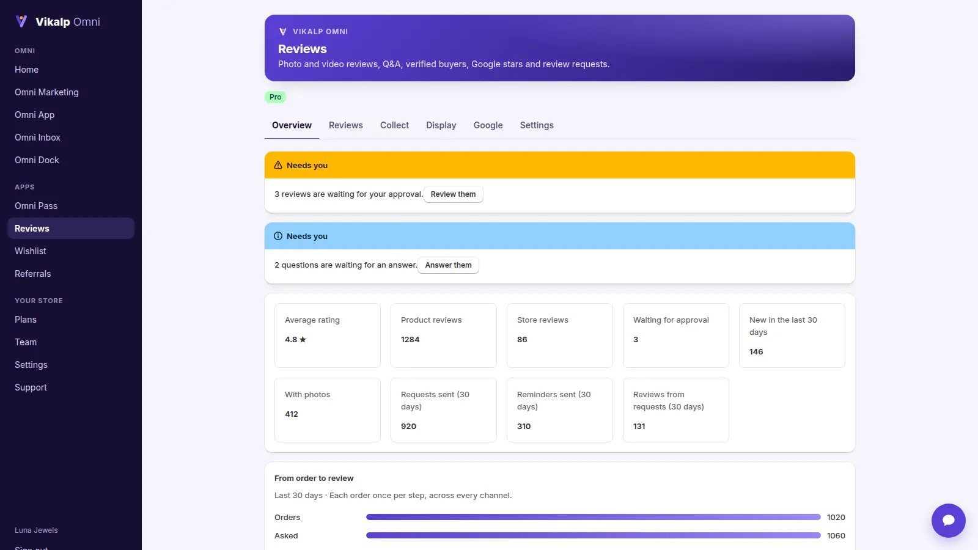Open Omni Dock in the sidebar
The image size is (978, 550).
point(71,160)
